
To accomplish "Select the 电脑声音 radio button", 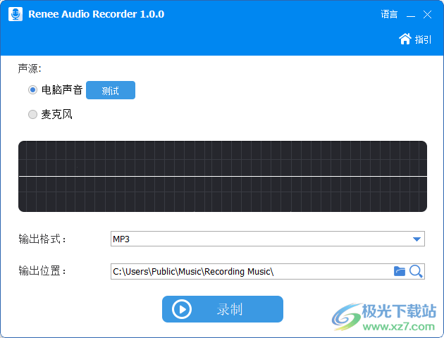I will pos(32,90).
